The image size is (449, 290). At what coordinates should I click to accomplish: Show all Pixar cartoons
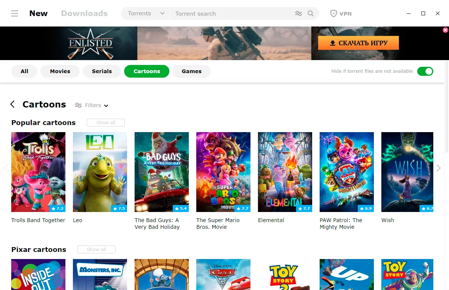coord(96,249)
